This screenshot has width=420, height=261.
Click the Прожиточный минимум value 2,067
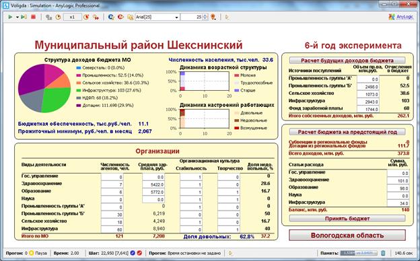click(x=145, y=131)
